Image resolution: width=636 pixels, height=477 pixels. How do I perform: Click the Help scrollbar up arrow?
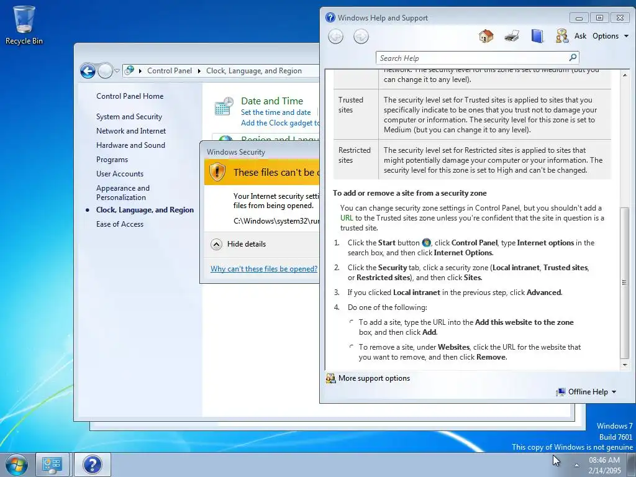click(x=625, y=75)
